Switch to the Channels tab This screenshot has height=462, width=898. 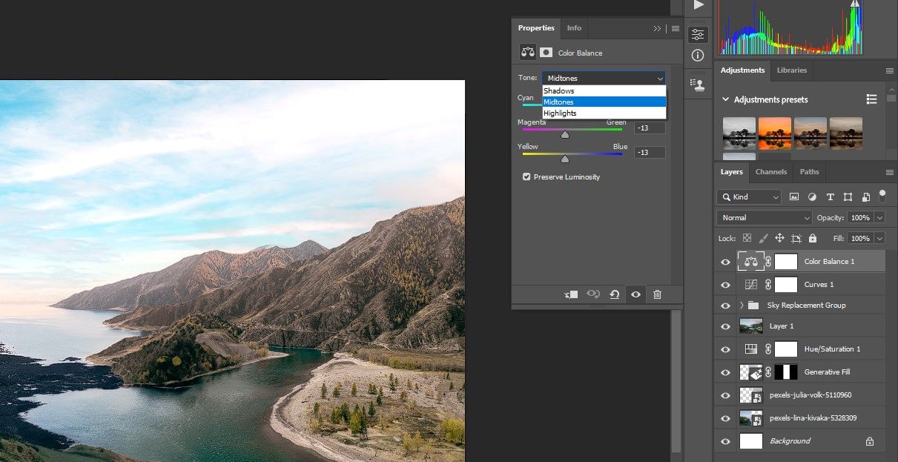[771, 172]
